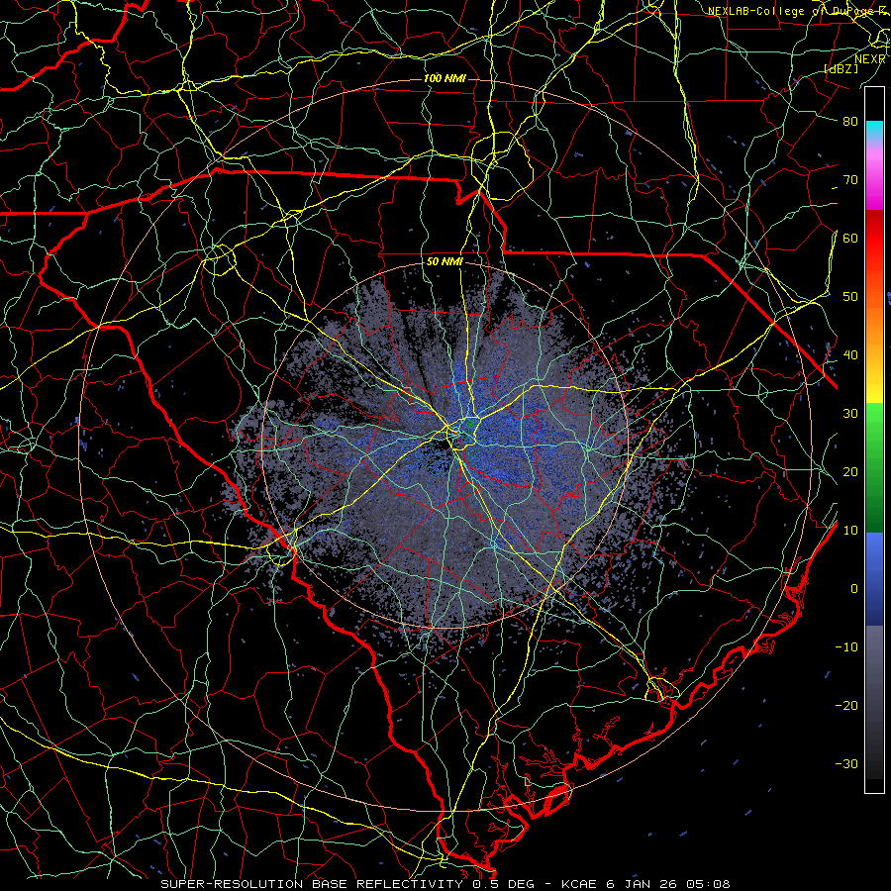Click the 10 value on the dBZ scale
Screen dimensions: 891x891
850,531
